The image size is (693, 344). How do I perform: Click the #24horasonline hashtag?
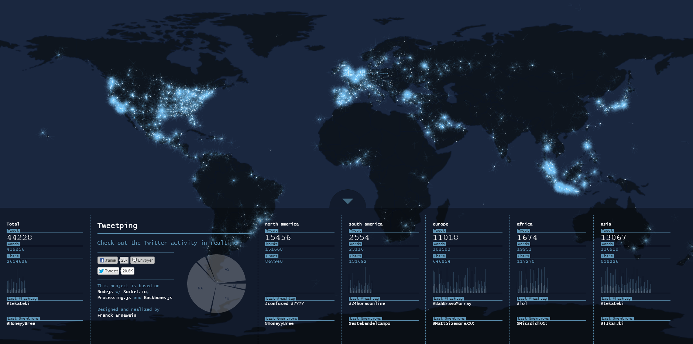[x=367, y=303]
